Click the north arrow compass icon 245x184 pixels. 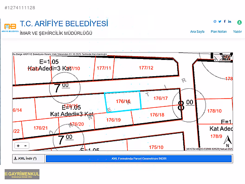(227, 141)
